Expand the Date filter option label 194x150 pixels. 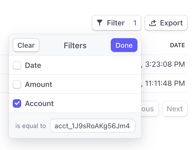click(33, 65)
